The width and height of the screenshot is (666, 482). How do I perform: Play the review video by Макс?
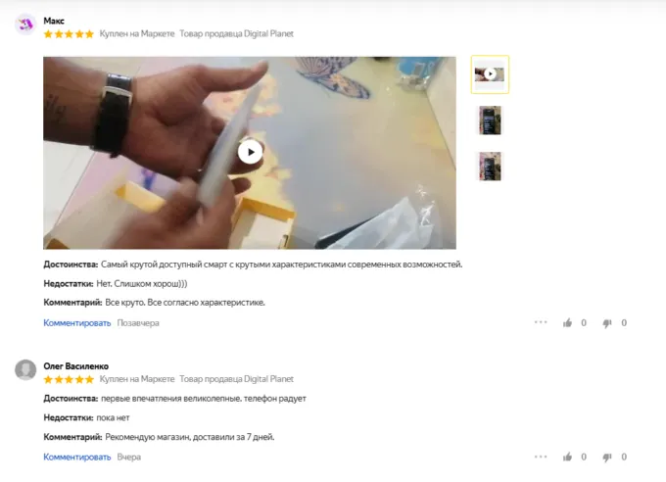(x=250, y=152)
